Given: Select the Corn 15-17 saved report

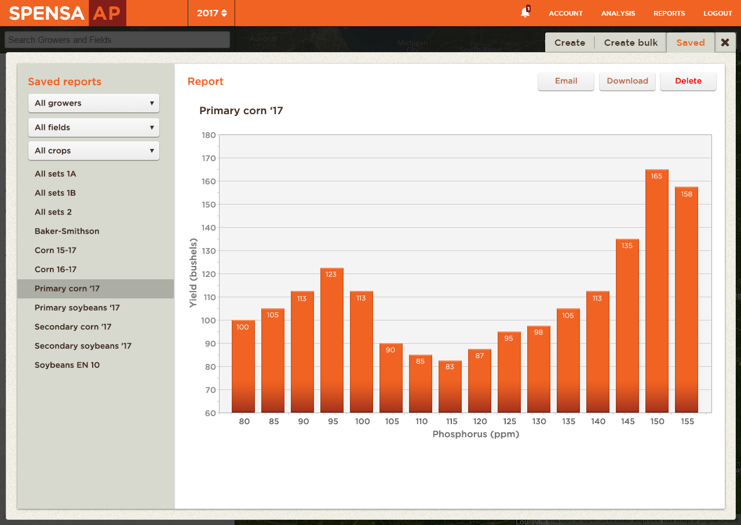Looking at the screenshot, I should pyautogui.click(x=54, y=250).
